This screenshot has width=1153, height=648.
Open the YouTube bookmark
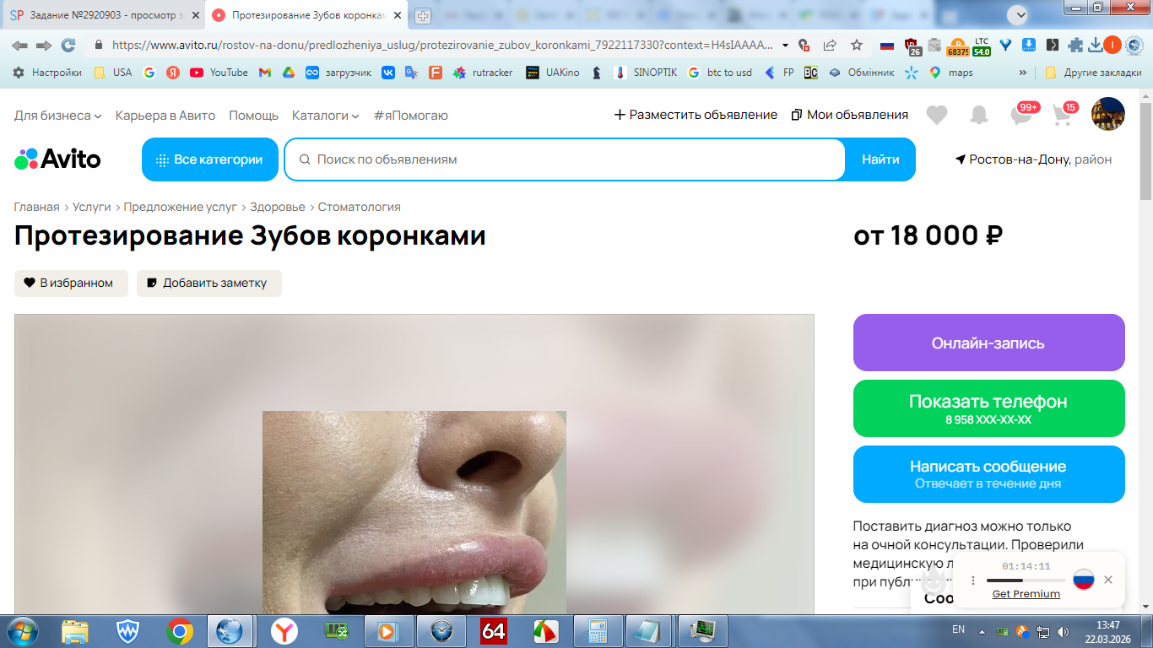[x=219, y=73]
